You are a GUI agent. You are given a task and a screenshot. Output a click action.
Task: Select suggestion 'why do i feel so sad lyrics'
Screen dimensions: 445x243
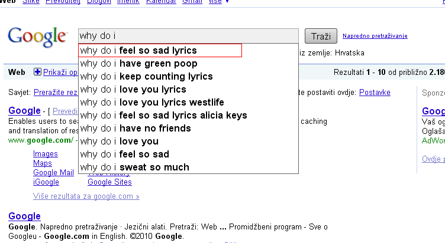point(160,51)
